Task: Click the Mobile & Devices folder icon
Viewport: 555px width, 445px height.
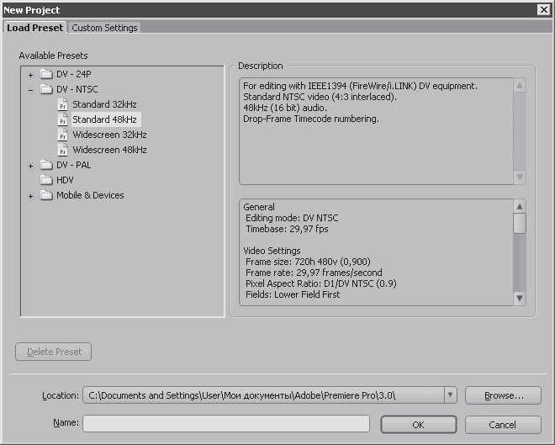Action: [46, 195]
